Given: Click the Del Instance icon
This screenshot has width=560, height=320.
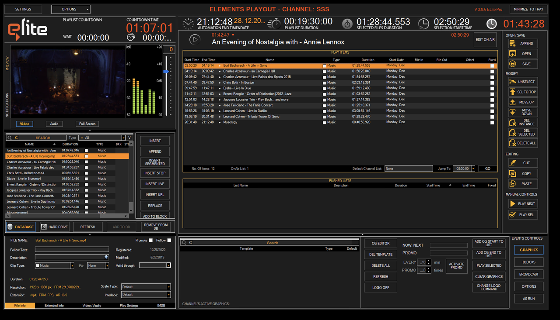Looking at the screenshot, I should pos(512,122).
